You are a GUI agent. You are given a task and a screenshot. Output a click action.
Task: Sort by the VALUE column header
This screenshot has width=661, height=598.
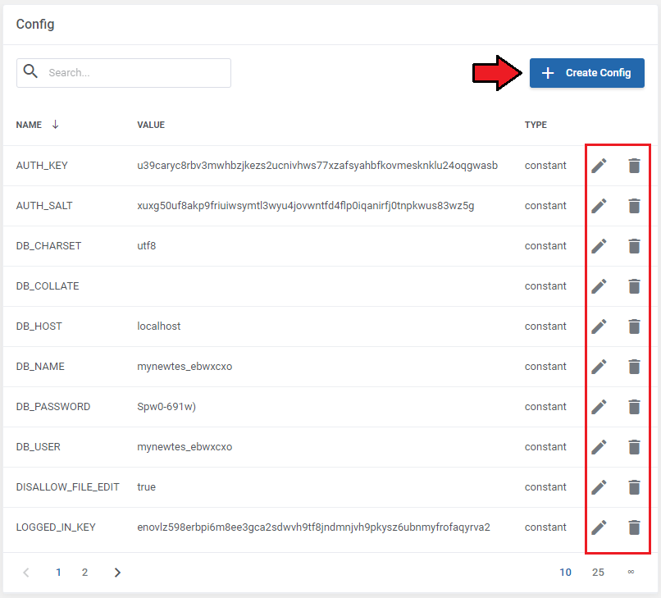coord(151,125)
